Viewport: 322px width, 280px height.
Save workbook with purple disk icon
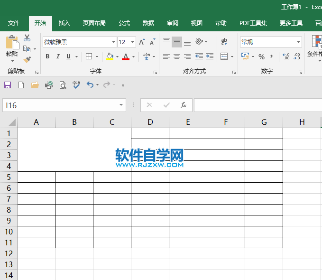[8, 85]
